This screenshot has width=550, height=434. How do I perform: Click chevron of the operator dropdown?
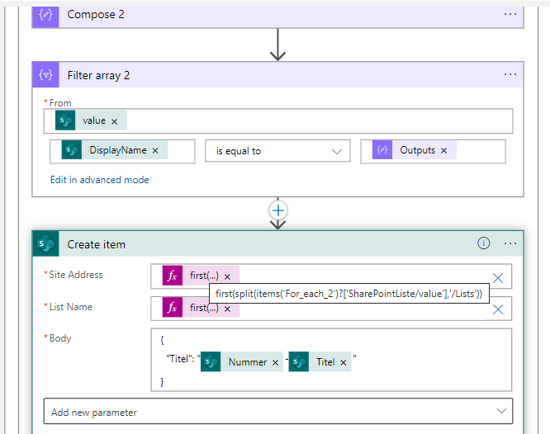click(x=337, y=152)
